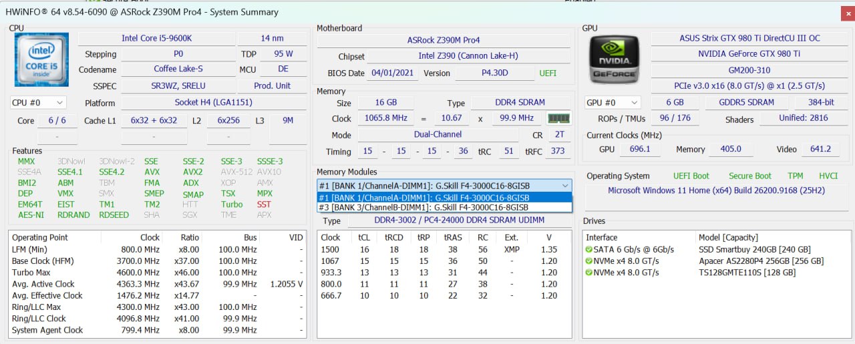Click the 933.3 clock row in the module timings table

[x=444, y=273]
